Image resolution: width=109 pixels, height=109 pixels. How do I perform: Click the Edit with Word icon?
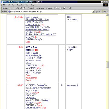coord(64,8)
